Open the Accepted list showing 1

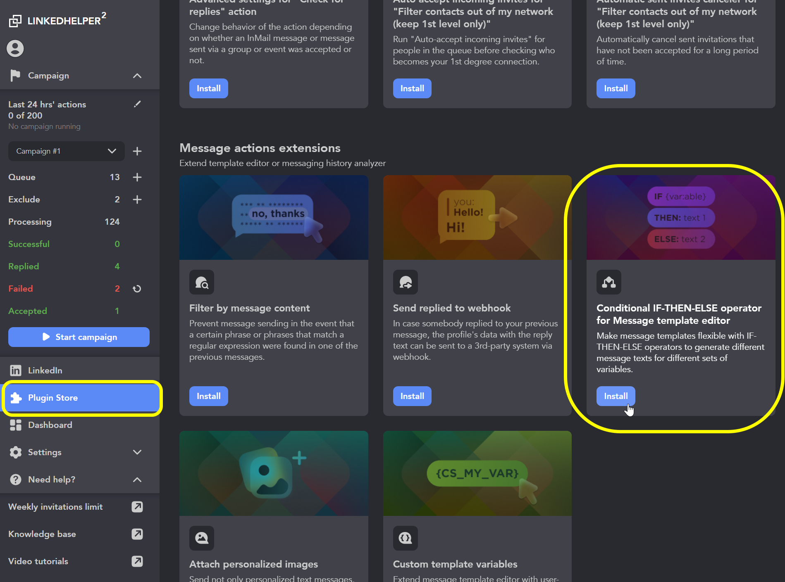64,311
